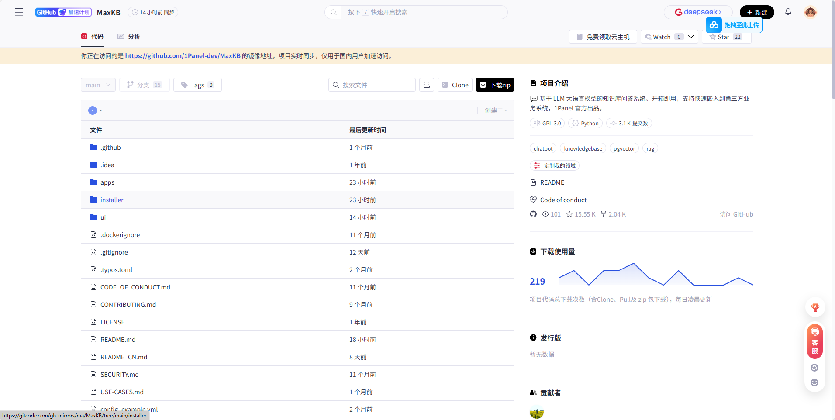
Task: Click the Clone button
Action: (455, 85)
